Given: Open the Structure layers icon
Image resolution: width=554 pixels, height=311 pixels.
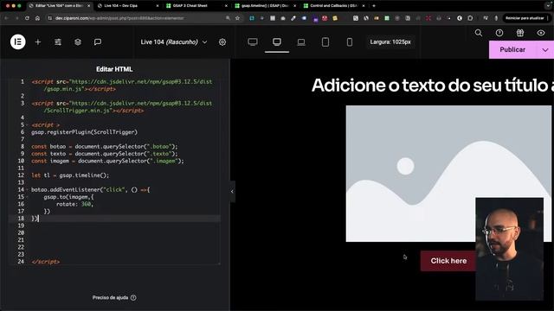Looking at the screenshot, I should coord(78,42).
